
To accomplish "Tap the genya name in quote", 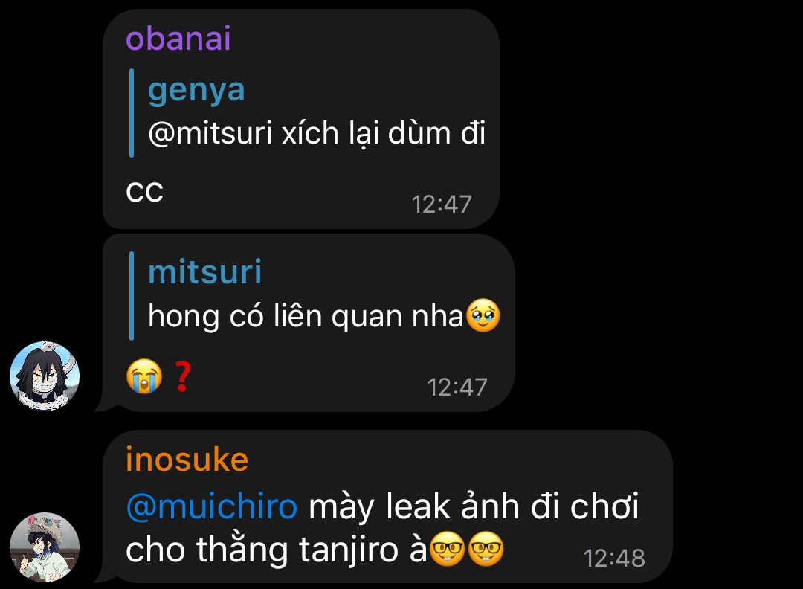I will coord(196,90).
